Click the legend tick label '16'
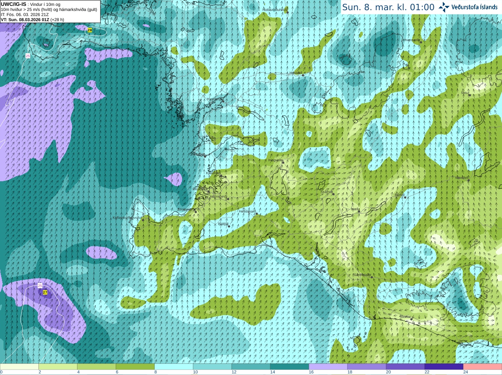Screen dimensions: 502x375 coord(311,372)
